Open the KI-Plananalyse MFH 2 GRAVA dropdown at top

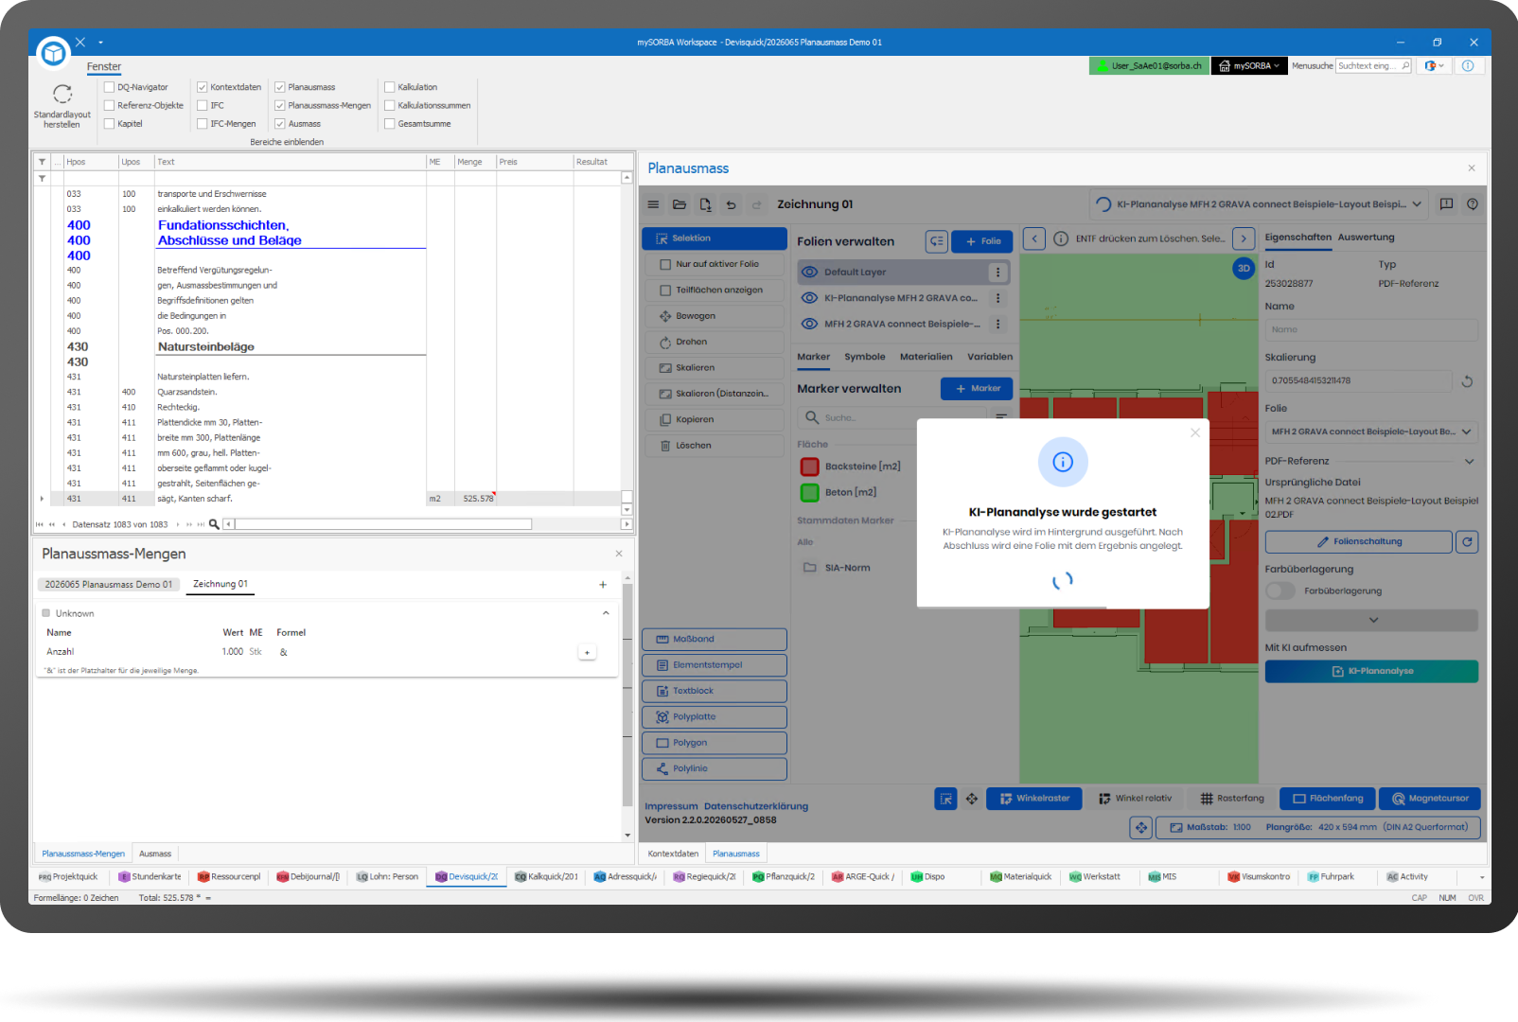point(1259,204)
